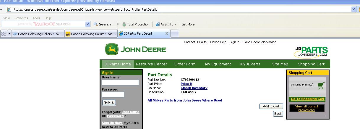
Task: Click the green shopping cart icon
Action: click(321, 86)
